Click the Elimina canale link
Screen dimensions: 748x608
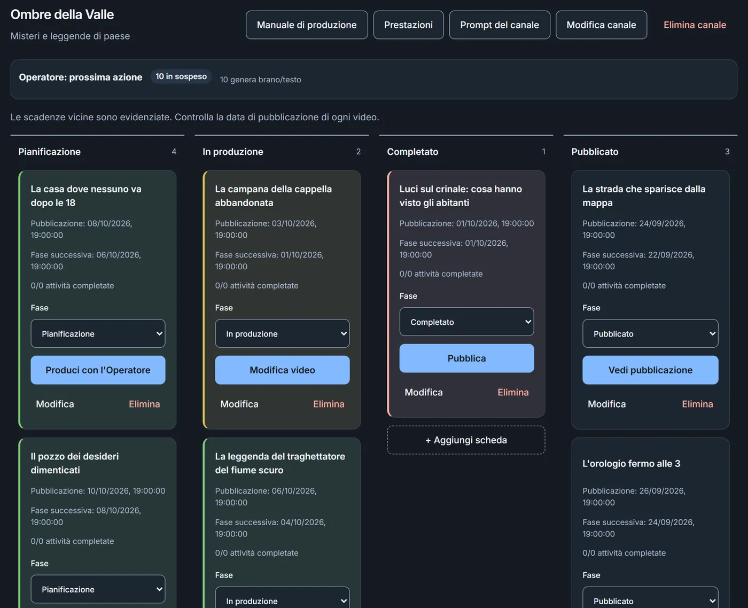(695, 25)
